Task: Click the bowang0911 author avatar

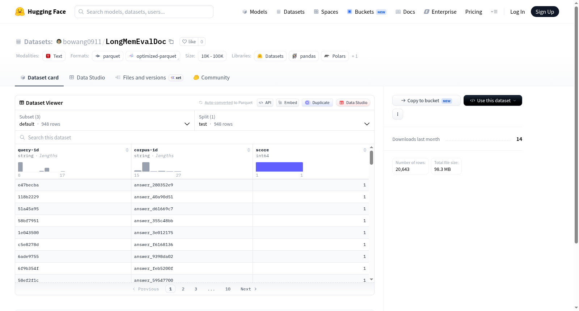Action: click(59, 42)
